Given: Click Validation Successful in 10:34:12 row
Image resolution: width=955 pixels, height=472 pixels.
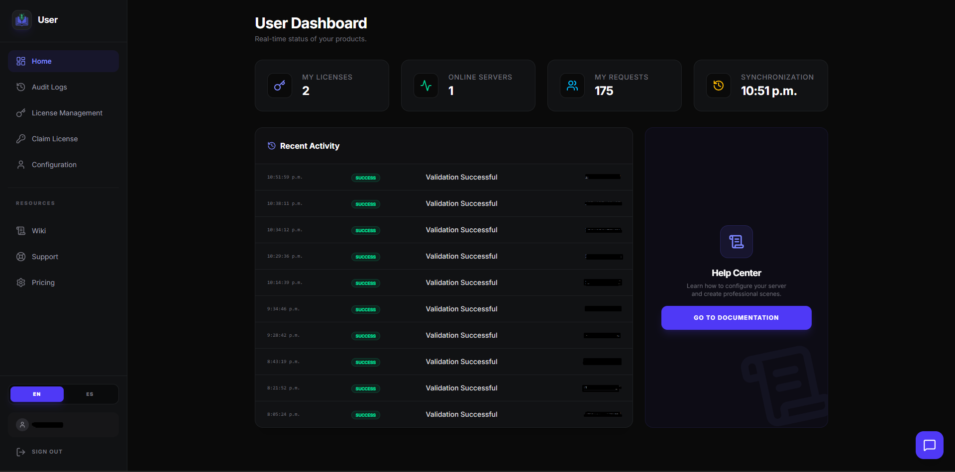Looking at the screenshot, I should pos(461,230).
